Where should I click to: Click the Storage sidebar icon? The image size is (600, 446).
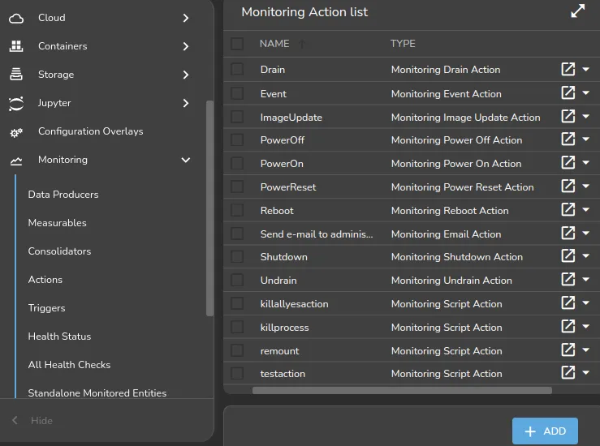pos(16,74)
